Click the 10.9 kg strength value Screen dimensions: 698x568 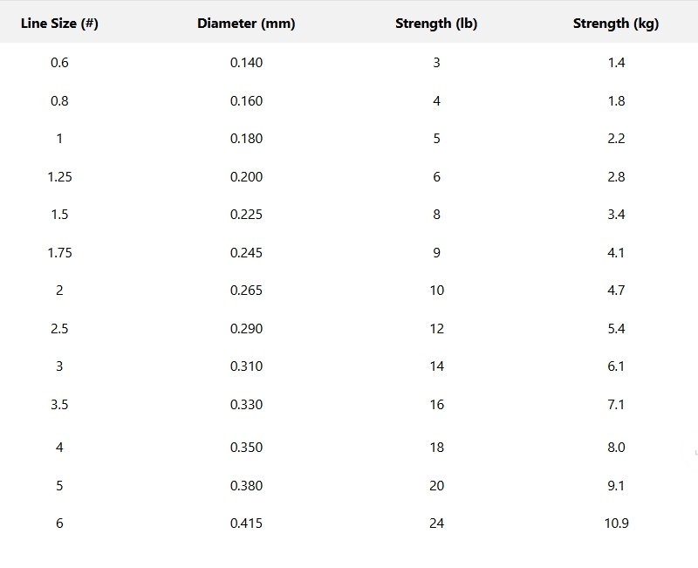[x=616, y=523]
